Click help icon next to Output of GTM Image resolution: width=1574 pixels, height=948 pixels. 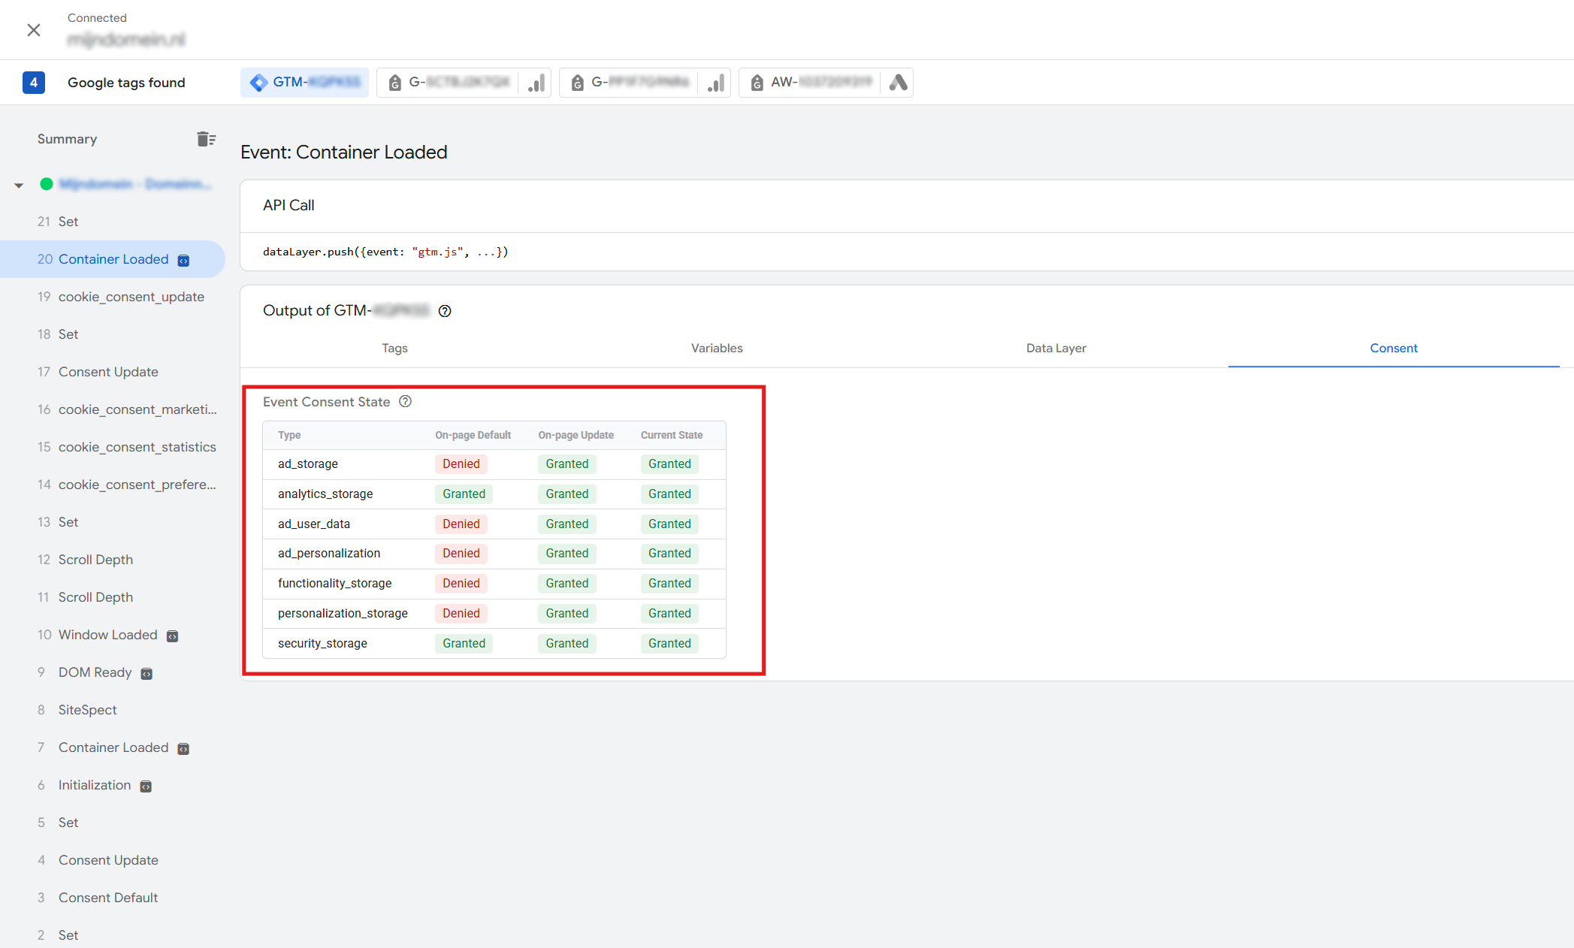point(445,311)
